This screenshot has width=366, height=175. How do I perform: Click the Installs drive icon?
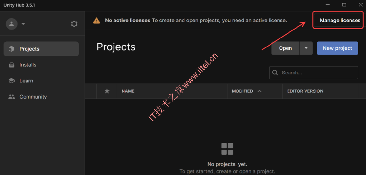[x=11, y=65]
